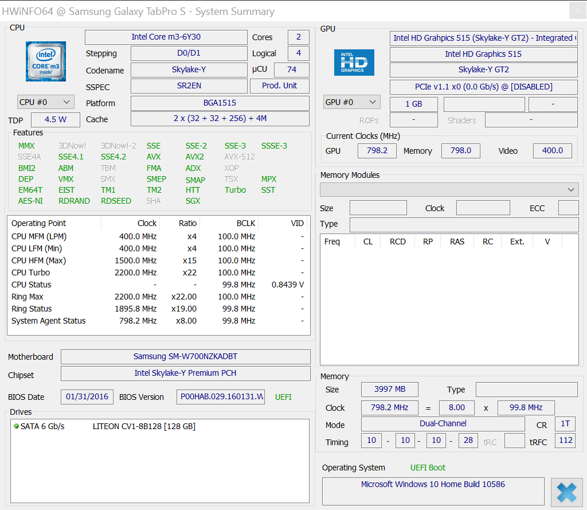This screenshot has height=510, width=587.
Task: Open the CPU #0 selector dropdown
Action: (x=45, y=102)
